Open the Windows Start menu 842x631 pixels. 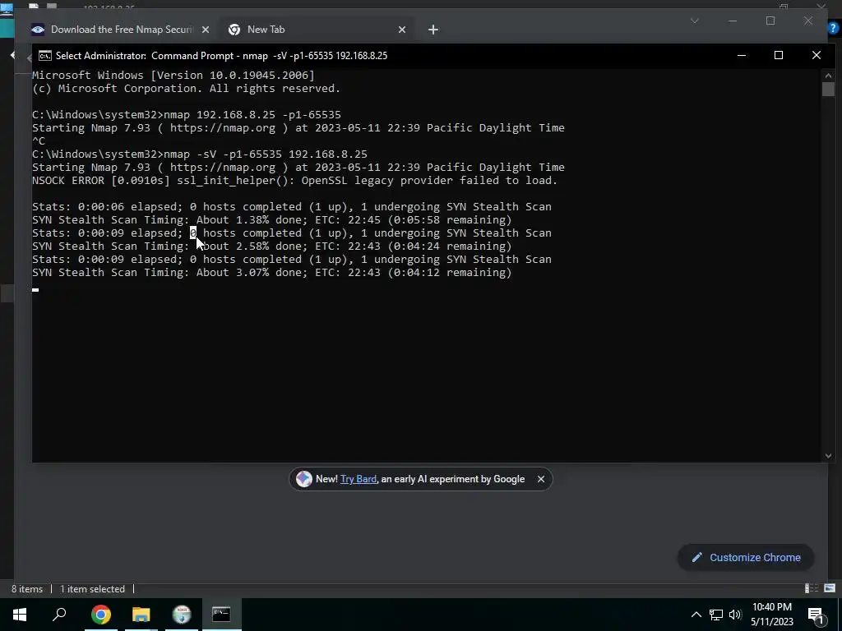pos(20,615)
